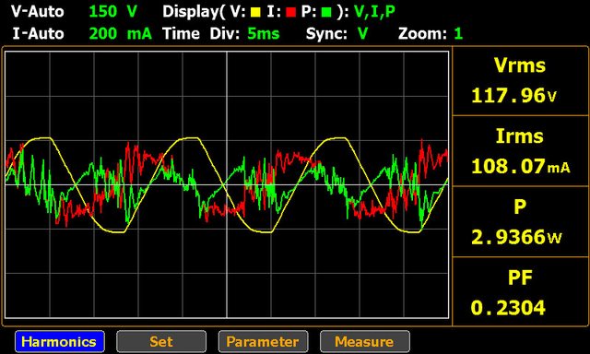Select the 150 V voltage range value
590x354 pixels.
[x=112, y=12]
